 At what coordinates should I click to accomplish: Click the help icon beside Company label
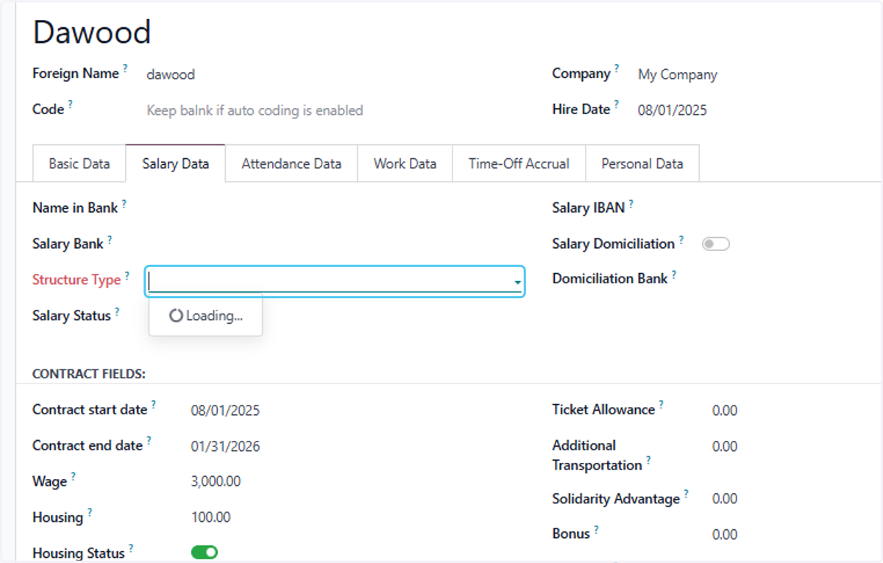(x=617, y=68)
